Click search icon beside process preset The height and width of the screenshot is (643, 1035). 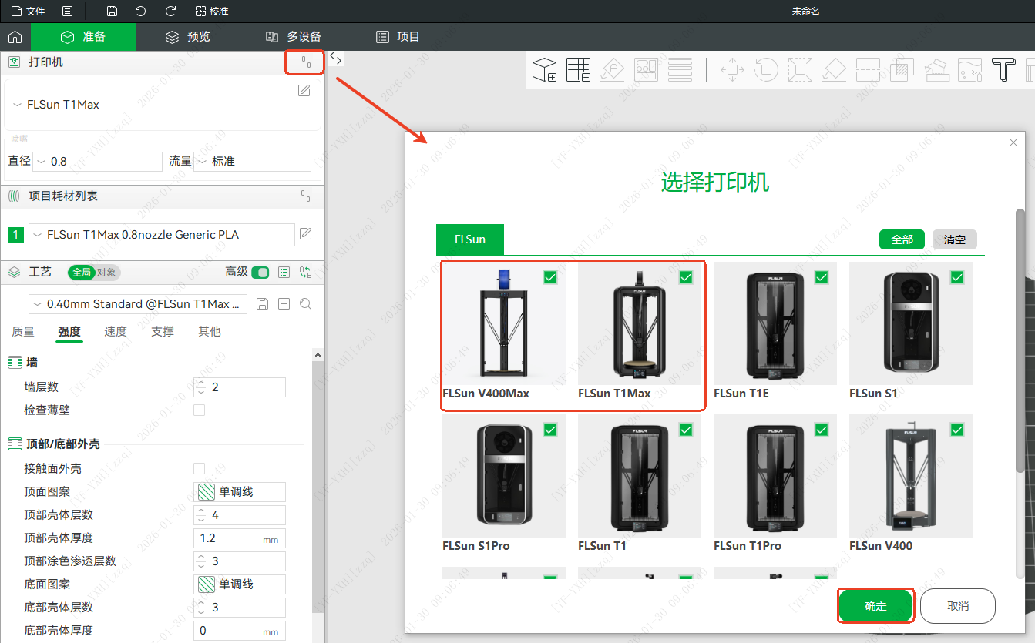click(305, 304)
